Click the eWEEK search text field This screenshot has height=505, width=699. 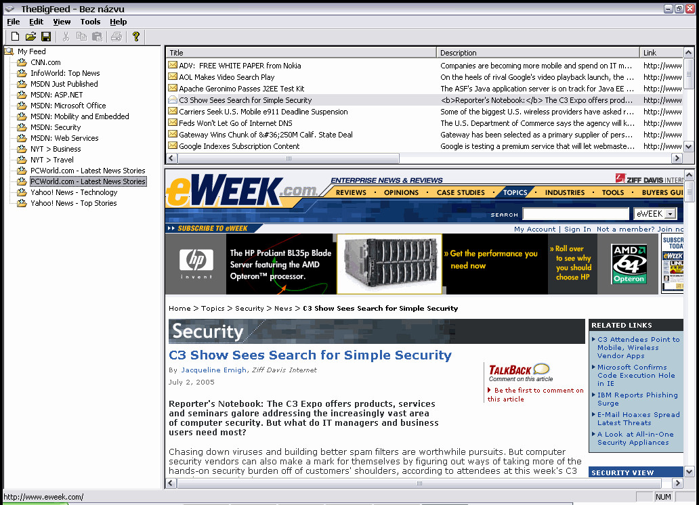coord(576,214)
